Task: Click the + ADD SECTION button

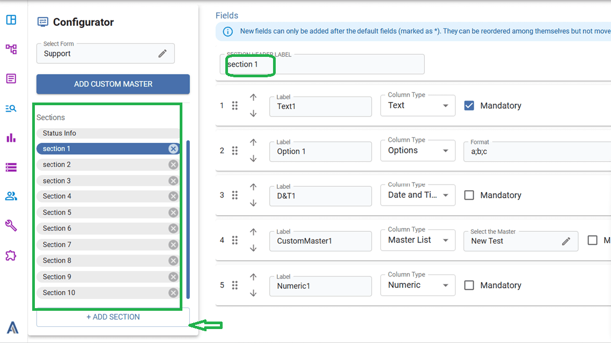Action: pos(113,317)
